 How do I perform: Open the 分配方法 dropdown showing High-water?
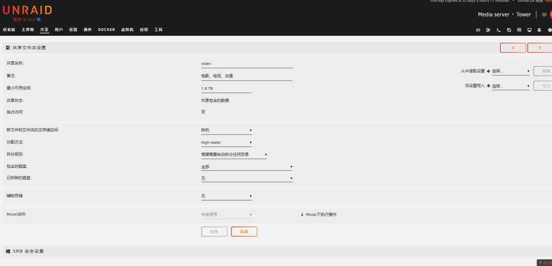pyautogui.click(x=226, y=143)
